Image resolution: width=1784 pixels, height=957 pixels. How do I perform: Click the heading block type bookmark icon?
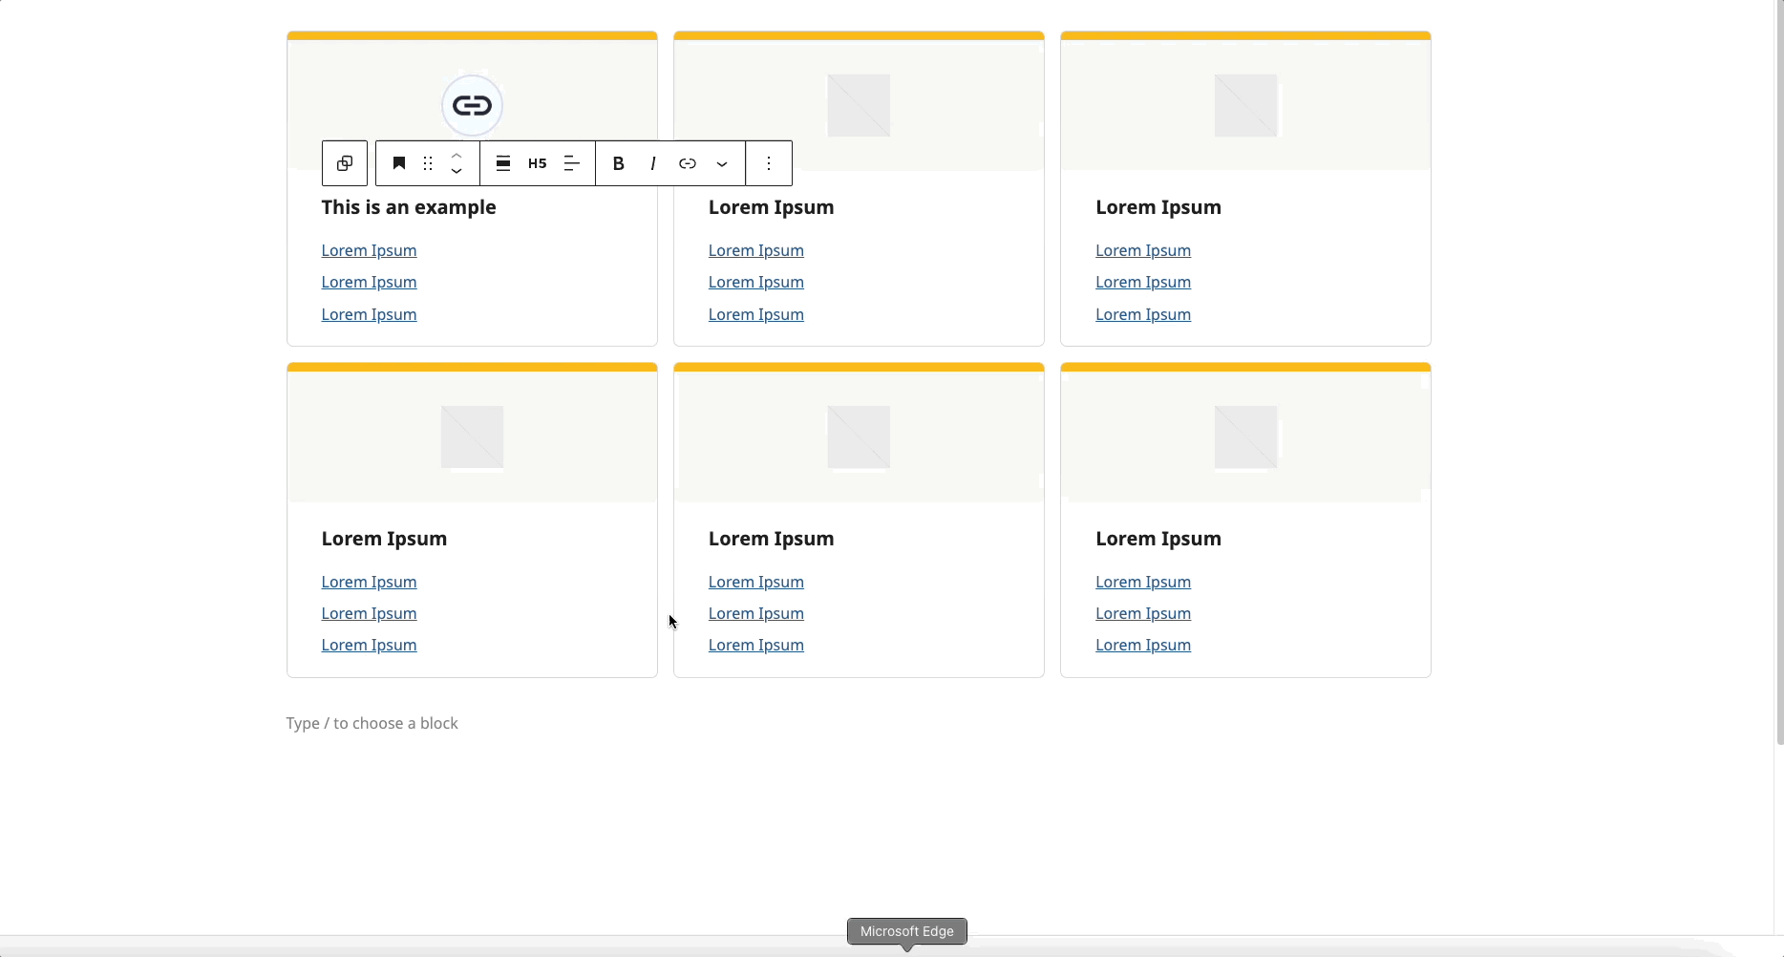[399, 163]
